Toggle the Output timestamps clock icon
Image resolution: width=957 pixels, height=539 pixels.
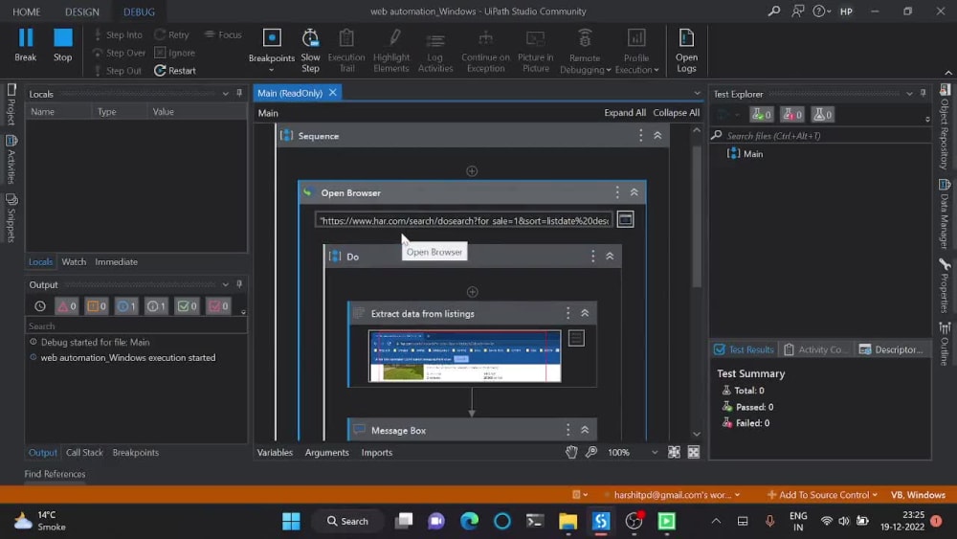39,305
